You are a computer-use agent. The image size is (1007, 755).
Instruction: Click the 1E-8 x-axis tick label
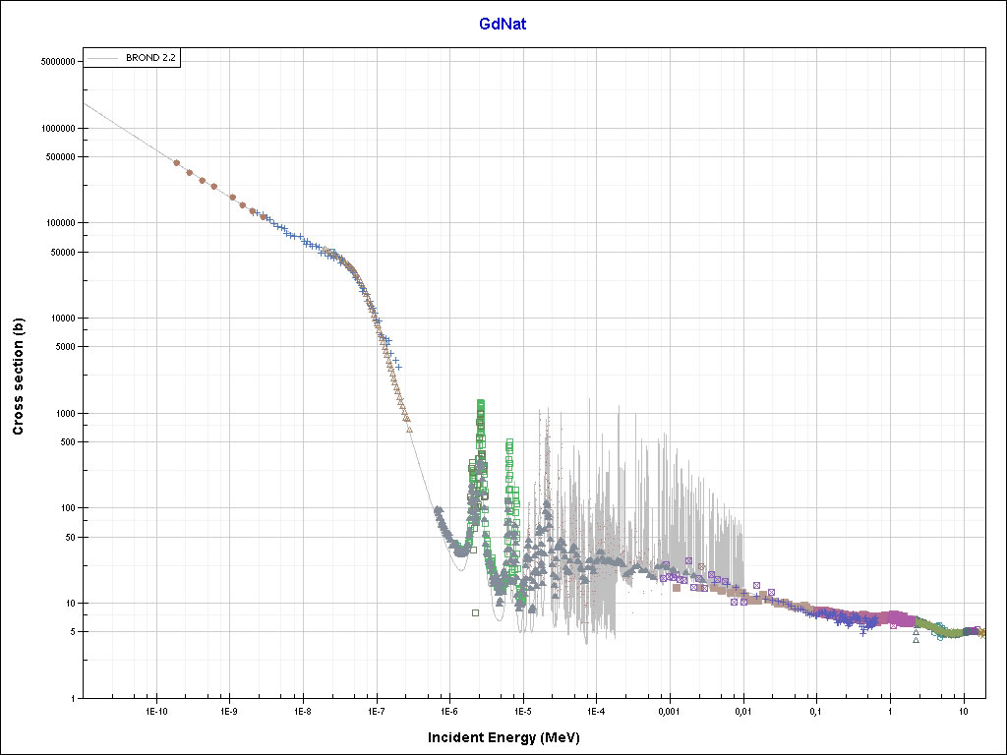[302, 710]
